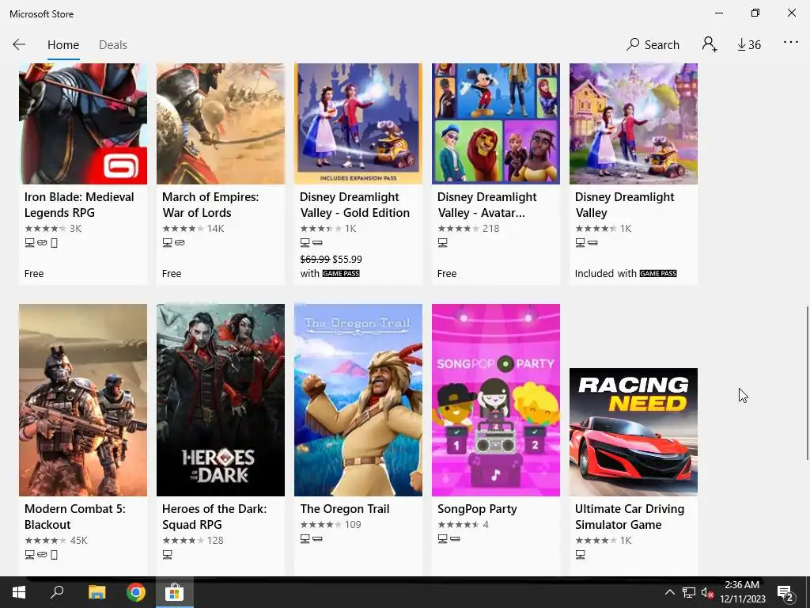810x608 pixels.
Task: Open downloads and updates (36)
Action: pos(749,45)
